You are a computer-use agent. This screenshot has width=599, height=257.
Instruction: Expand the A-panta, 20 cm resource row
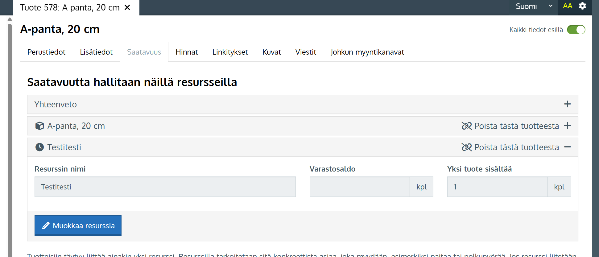[x=567, y=126]
